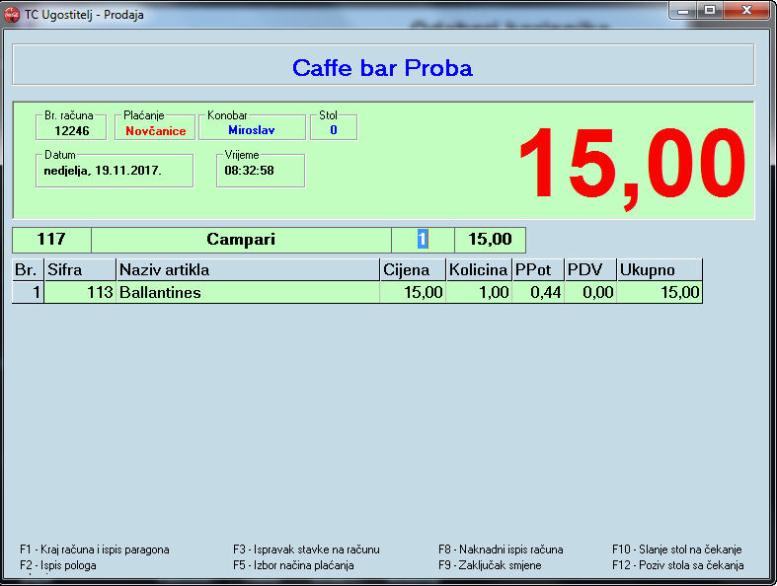
Task: Click the Kolicina column header
Action: click(x=478, y=270)
